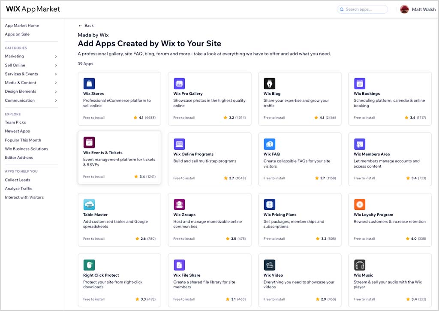The width and height of the screenshot is (439, 311).
Task: Click the search magnifier icon
Action: (x=342, y=9)
